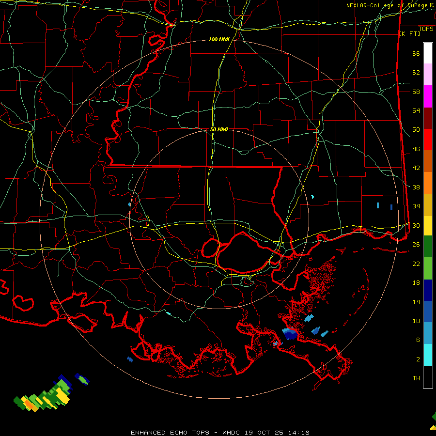Click the 26 legend value
436x436 pixels.
416,245
